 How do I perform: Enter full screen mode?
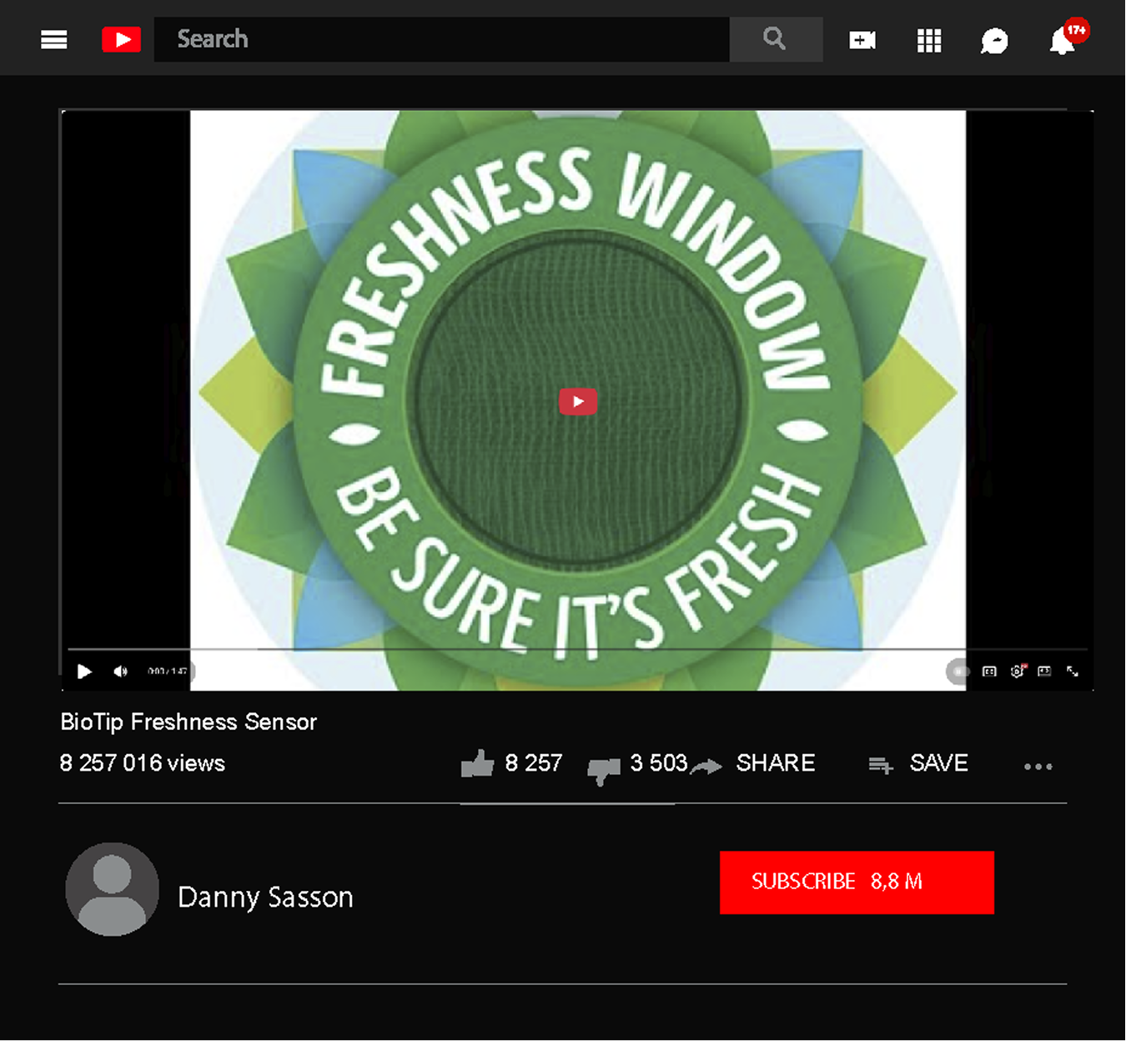click(x=1073, y=671)
